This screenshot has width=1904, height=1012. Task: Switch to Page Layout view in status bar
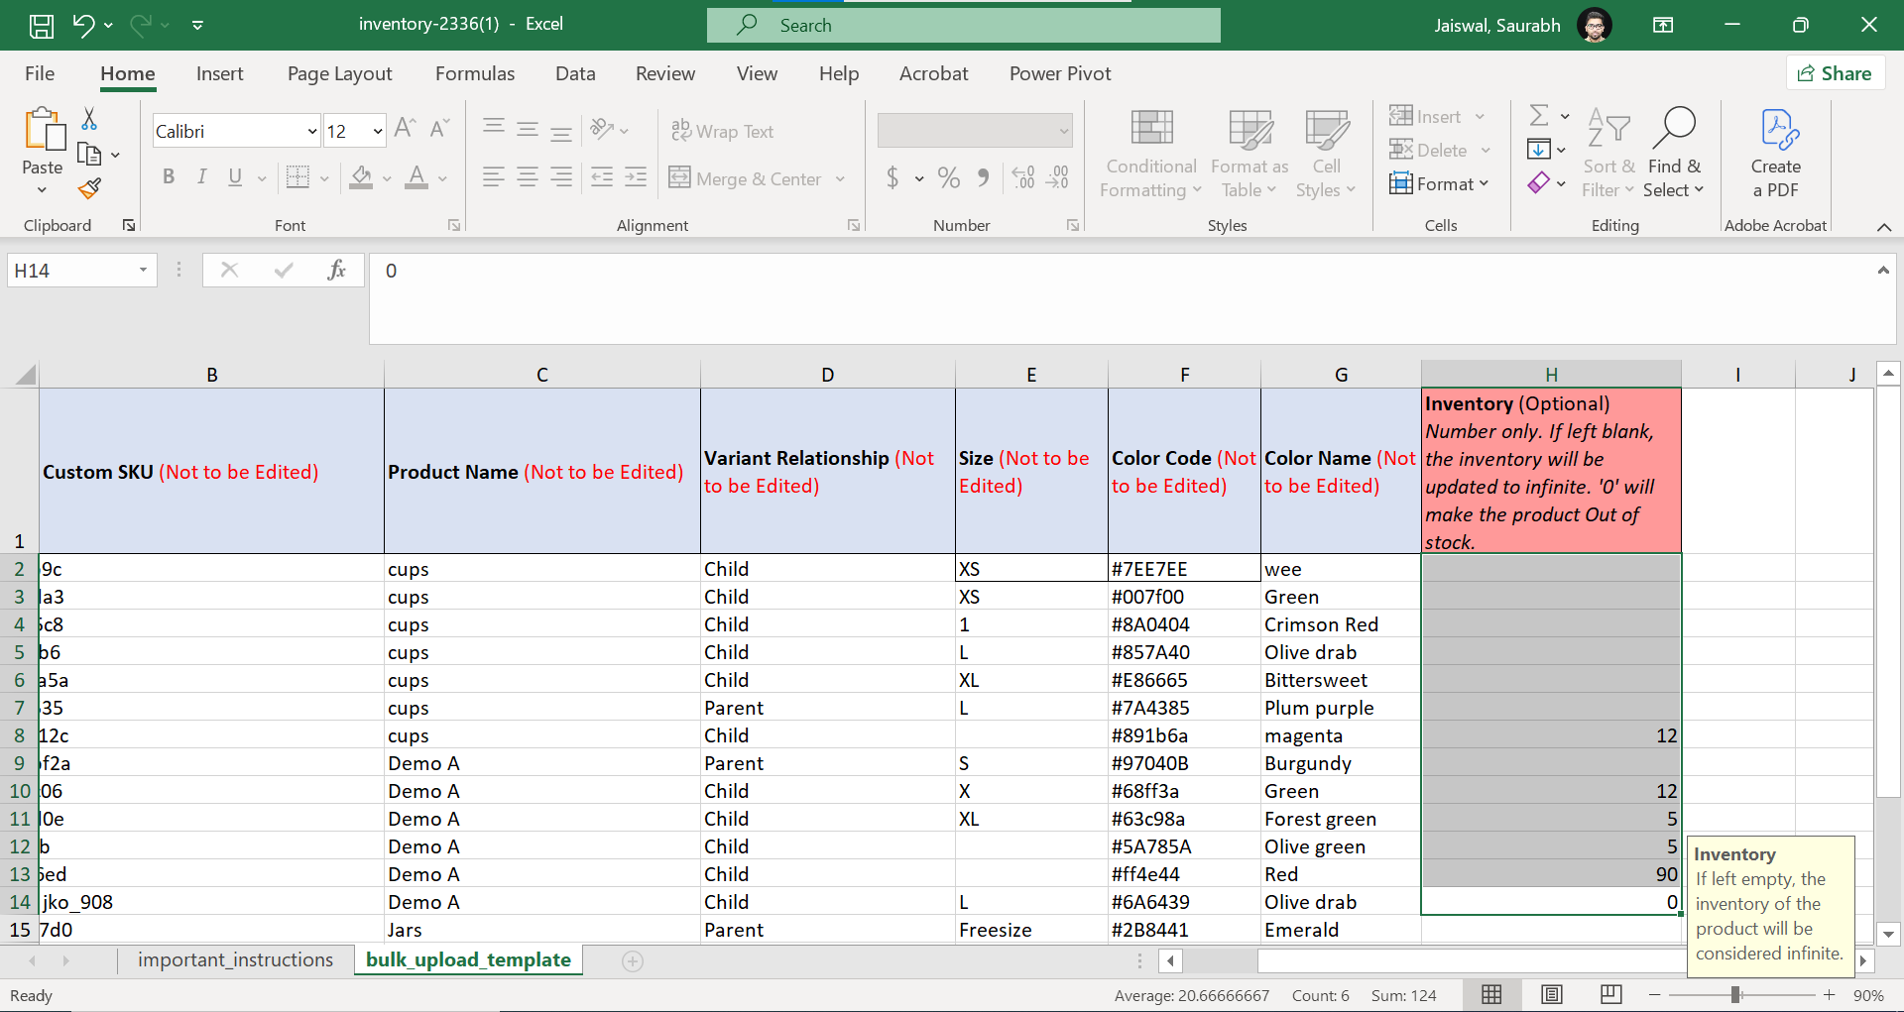pos(1552,994)
